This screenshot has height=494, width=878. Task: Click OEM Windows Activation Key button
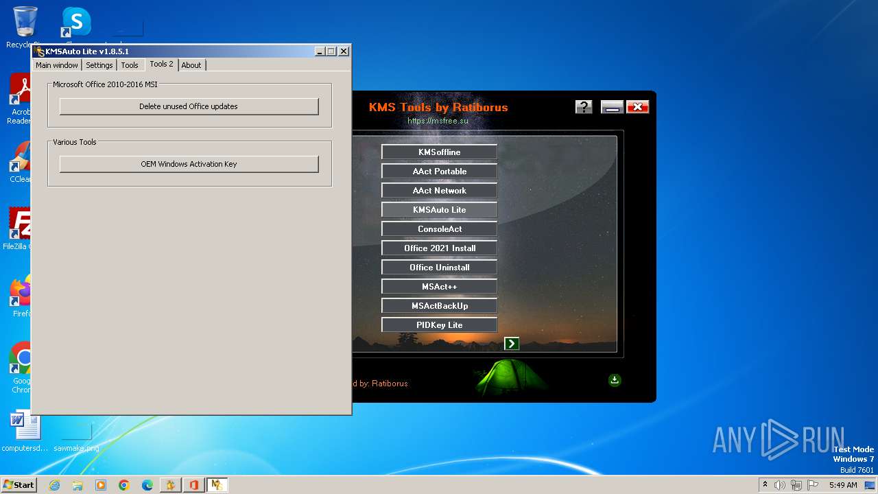point(189,164)
